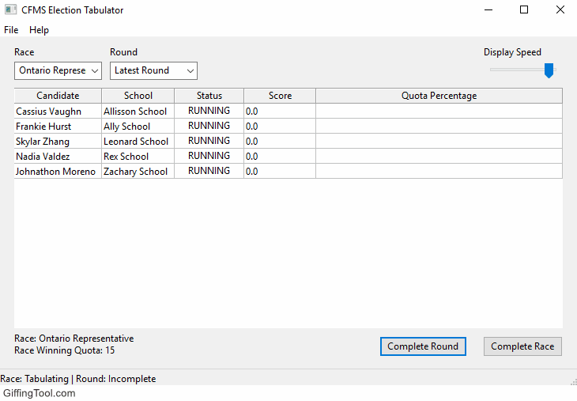Select the Johnathon Moreno candidate cell
This screenshot has width=577, height=401.
58,172
